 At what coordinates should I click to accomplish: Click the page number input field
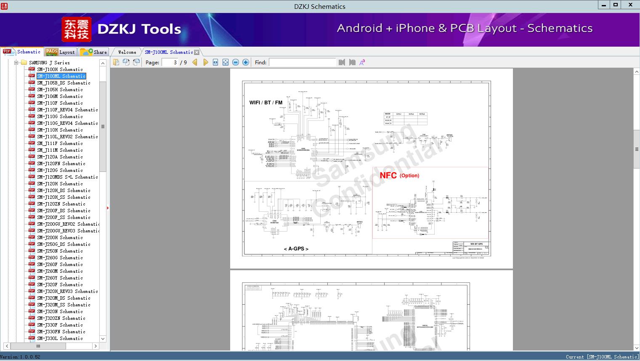(x=170, y=62)
